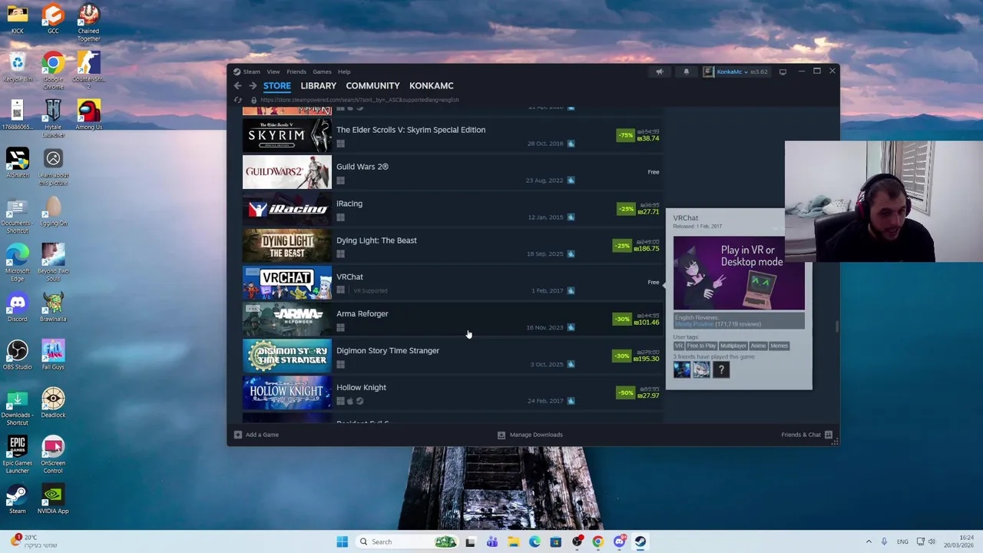Enter Big Picture mode from title bar
This screenshot has width=983, height=553.
[x=783, y=71]
